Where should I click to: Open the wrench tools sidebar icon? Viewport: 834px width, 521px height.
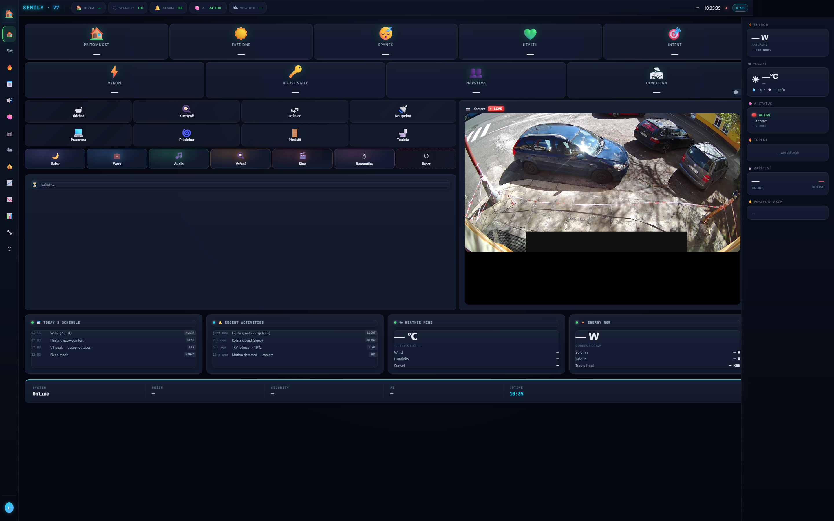point(9,233)
